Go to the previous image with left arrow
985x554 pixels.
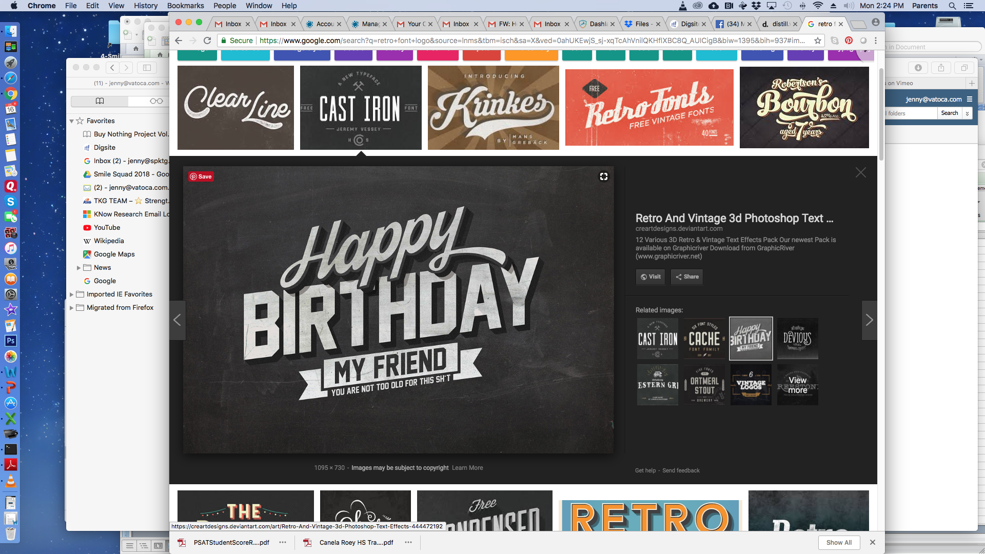(x=177, y=320)
